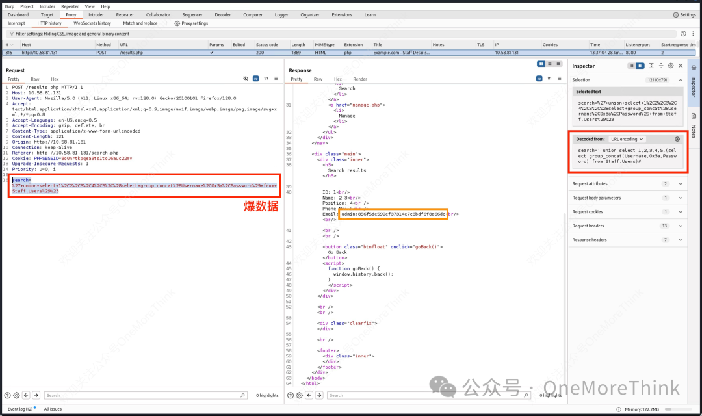
Task: Click Inspector collapse all sections icon
Action: (x=661, y=66)
